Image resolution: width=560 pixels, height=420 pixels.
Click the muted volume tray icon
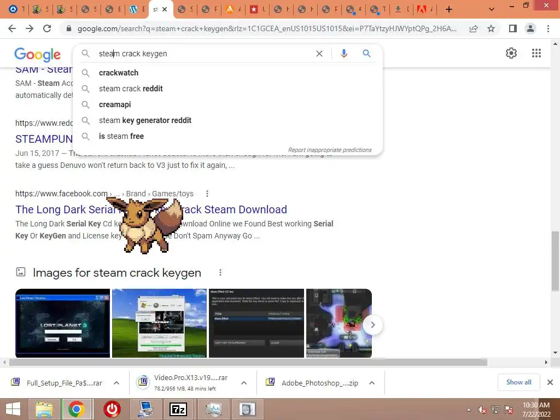coord(482,410)
